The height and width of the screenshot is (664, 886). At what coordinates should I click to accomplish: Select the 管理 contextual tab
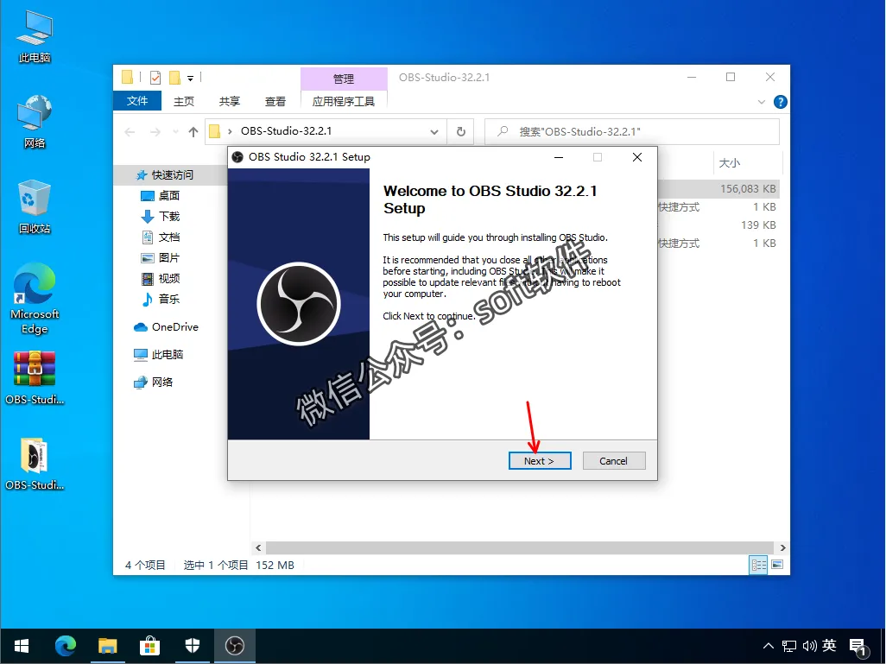344,79
